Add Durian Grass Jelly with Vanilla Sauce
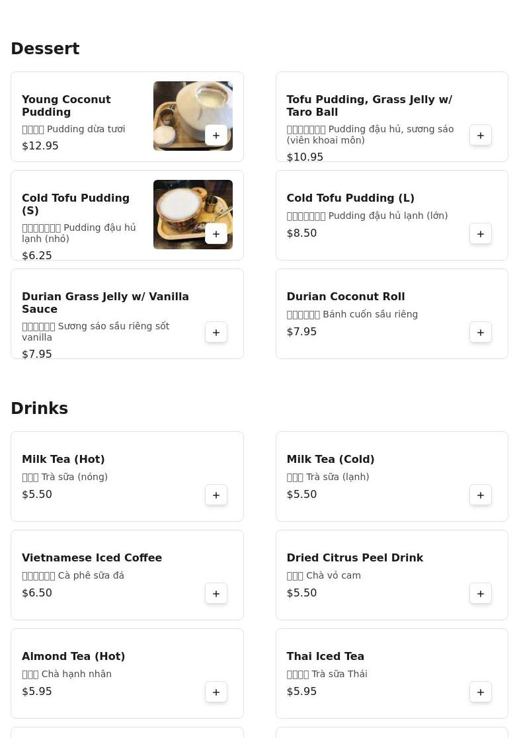The height and width of the screenshot is (738, 519). pos(216,332)
